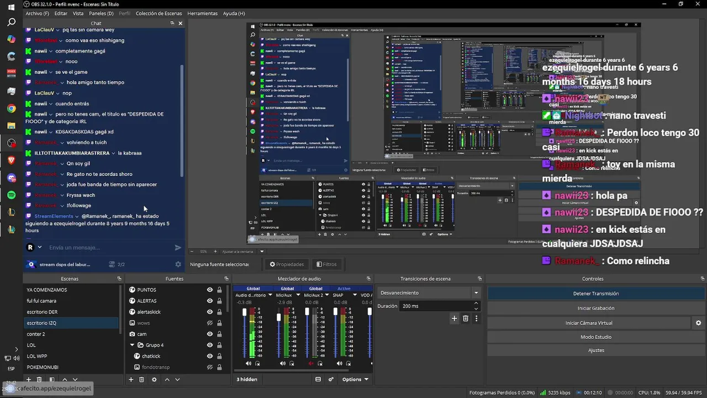Open source properties gear in Fuentes toolbar
The width and height of the screenshot is (707, 398).
154,380
